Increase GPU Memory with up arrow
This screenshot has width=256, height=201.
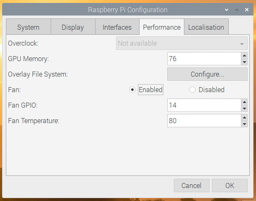tap(244, 55)
